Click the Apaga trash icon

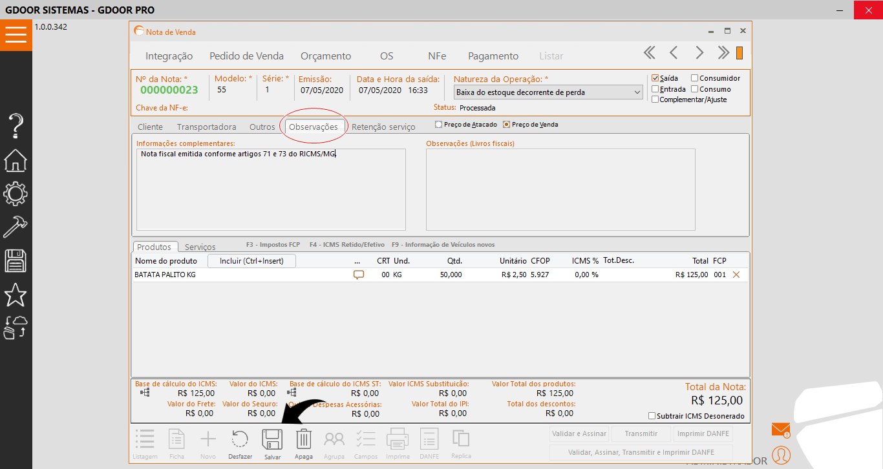[x=304, y=439]
